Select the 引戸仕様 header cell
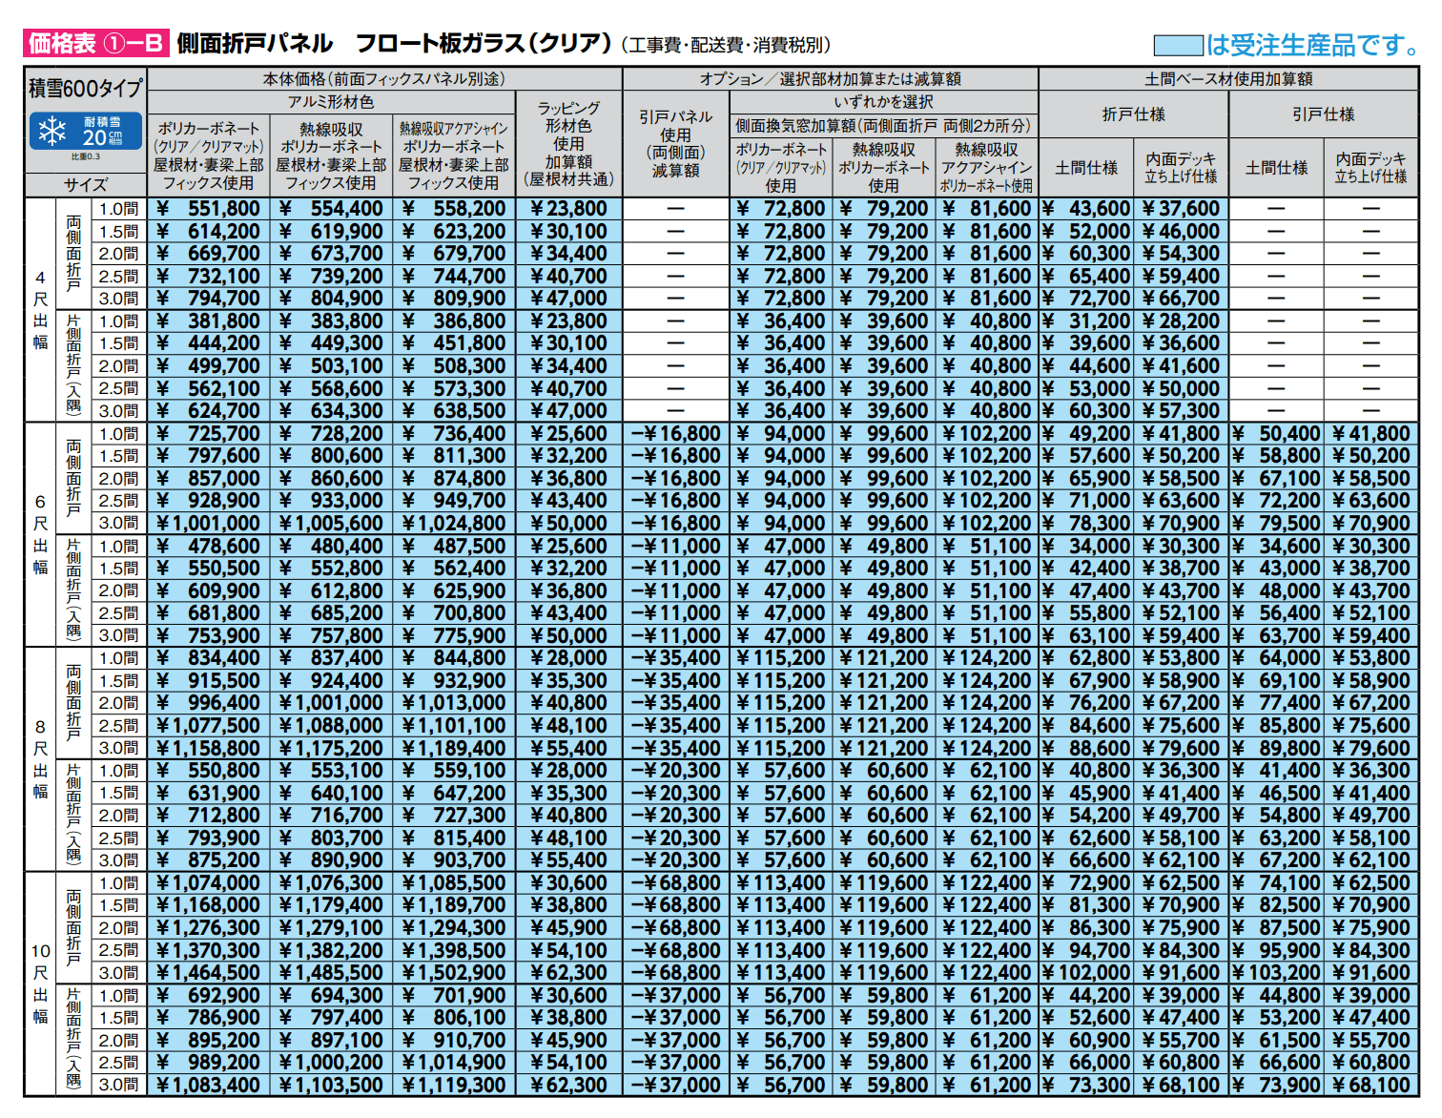This screenshot has height=1118, width=1442. 1323,114
